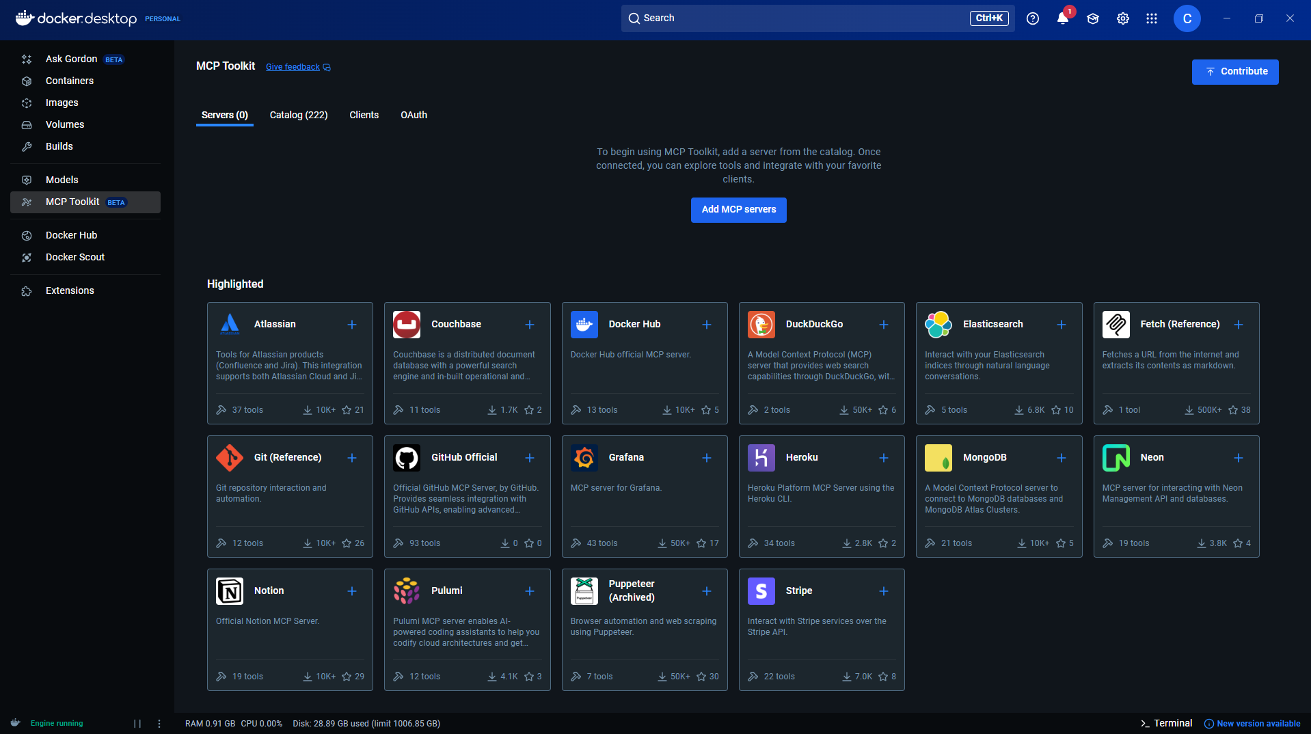
Task: Open the OAuth tab
Action: (x=414, y=115)
